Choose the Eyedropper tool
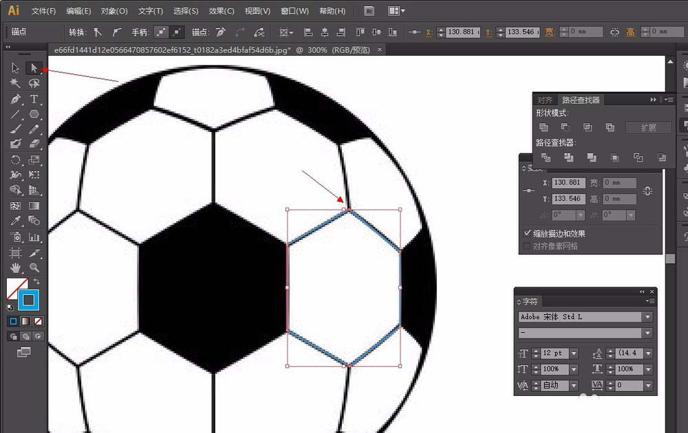Viewport: 688px width, 433px height. pos(15,221)
